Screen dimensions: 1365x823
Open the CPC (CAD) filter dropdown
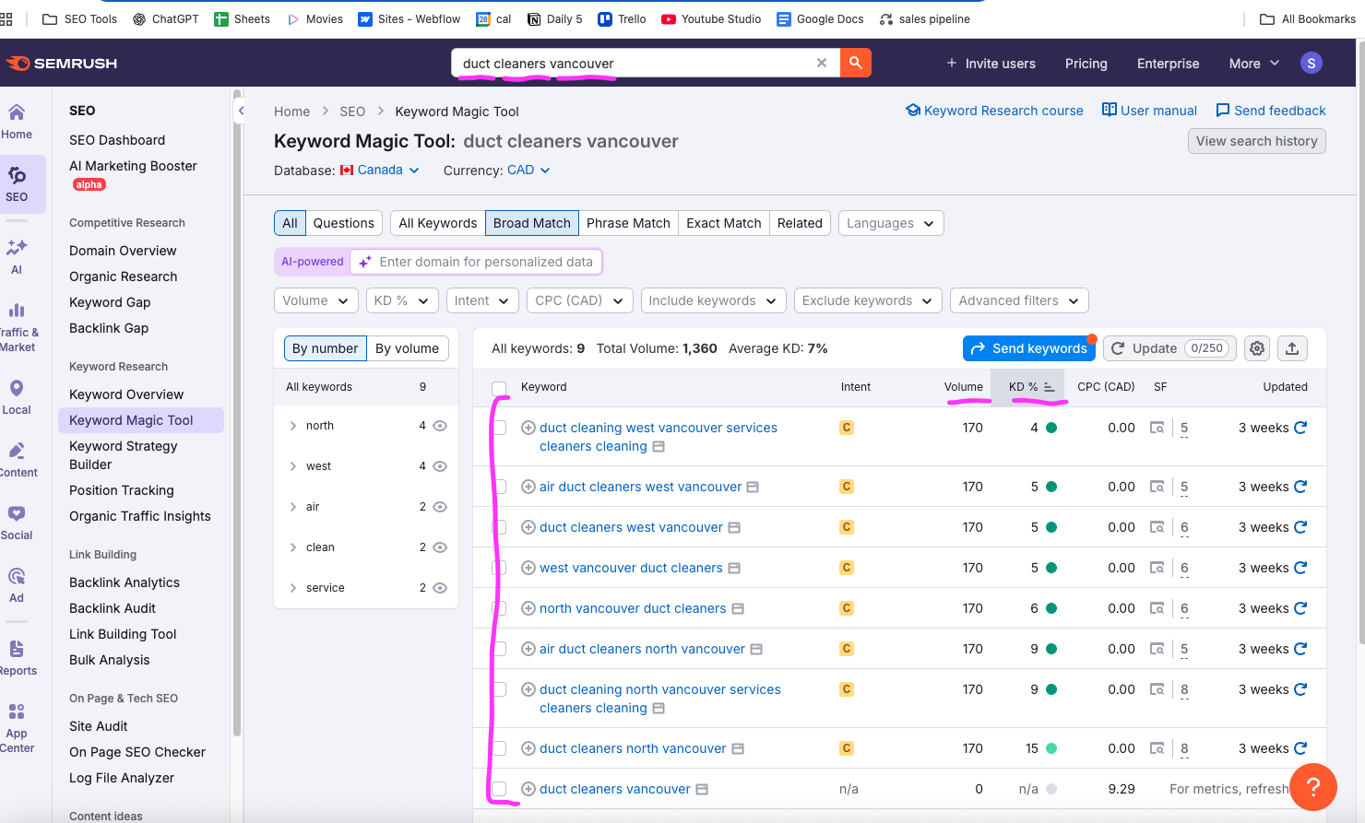580,300
